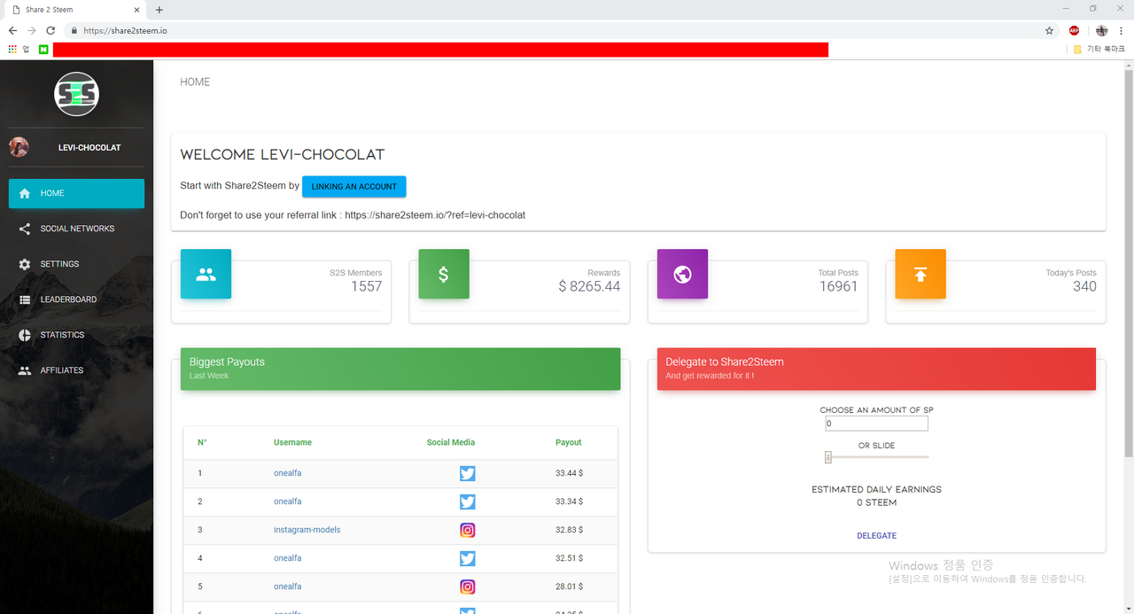The image size is (1134, 614).
Task: Click Twitter icon in payout row 2
Action: pyautogui.click(x=468, y=501)
